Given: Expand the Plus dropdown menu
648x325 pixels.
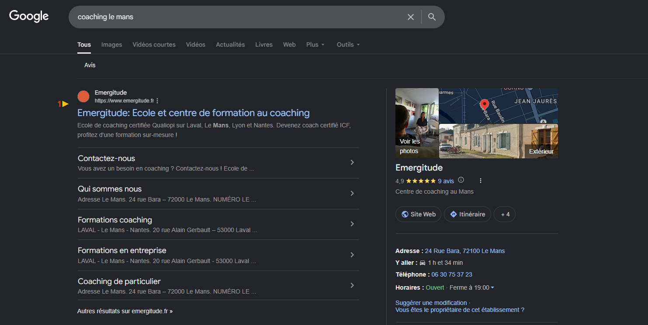Looking at the screenshot, I should coord(315,44).
